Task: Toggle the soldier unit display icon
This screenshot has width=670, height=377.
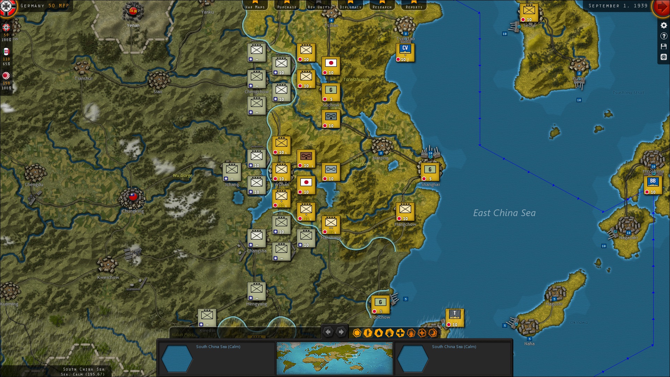Action: pos(367,333)
